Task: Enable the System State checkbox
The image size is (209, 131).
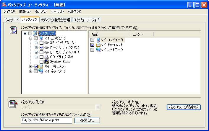Action: (41, 62)
